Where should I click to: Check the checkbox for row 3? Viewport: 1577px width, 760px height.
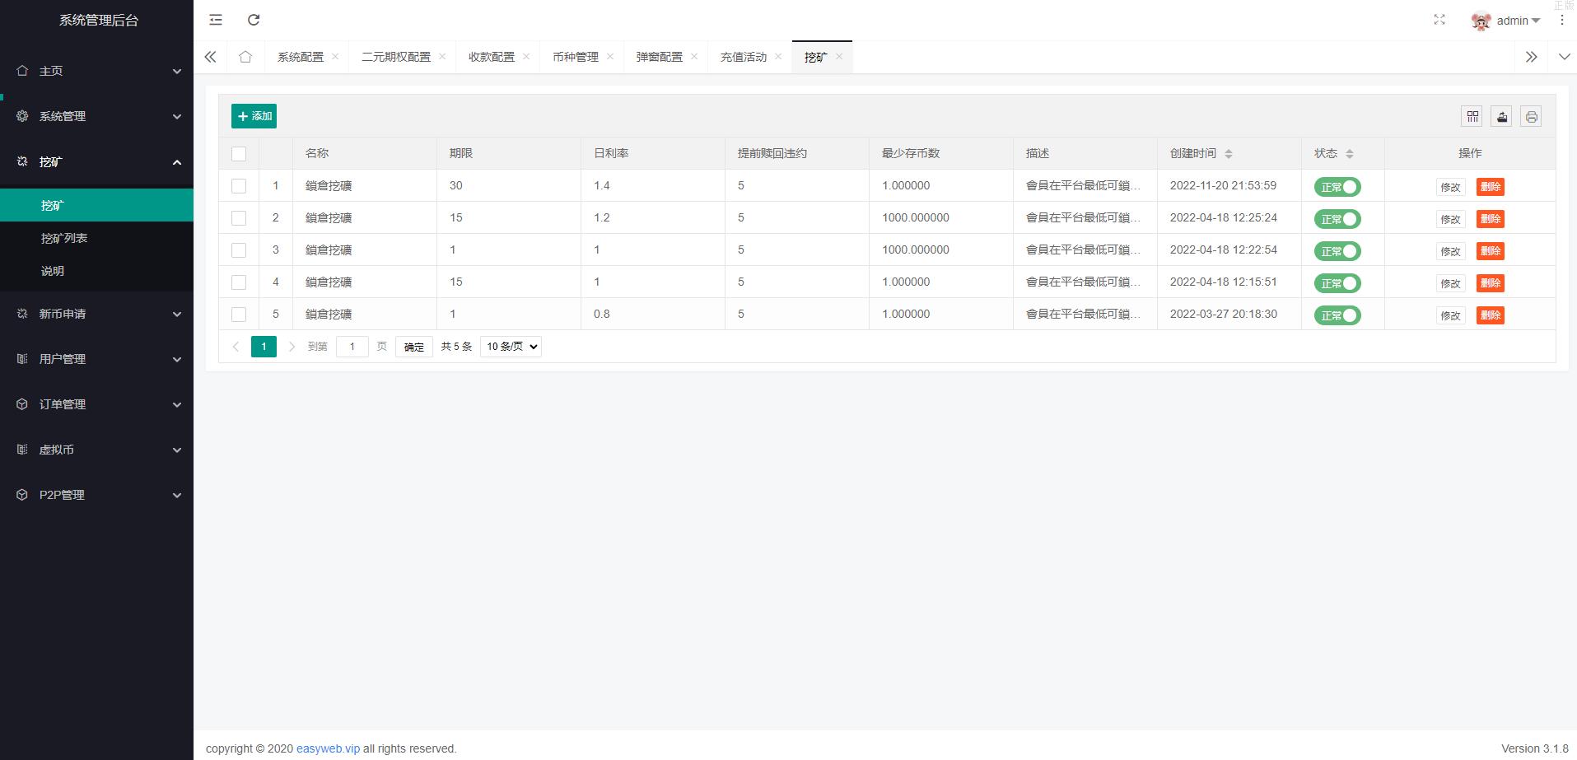pyautogui.click(x=239, y=250)
